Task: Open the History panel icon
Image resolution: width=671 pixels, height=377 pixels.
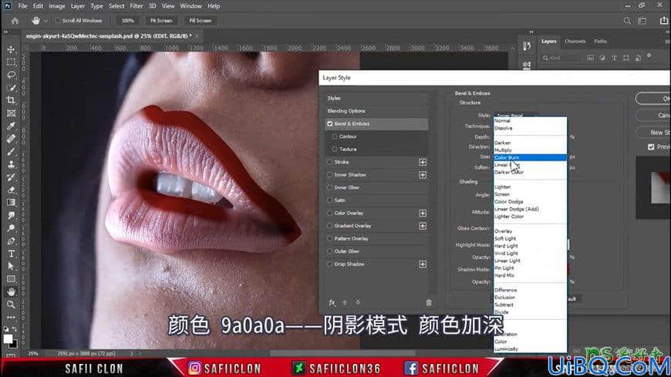Action: [x=527, y=46]
